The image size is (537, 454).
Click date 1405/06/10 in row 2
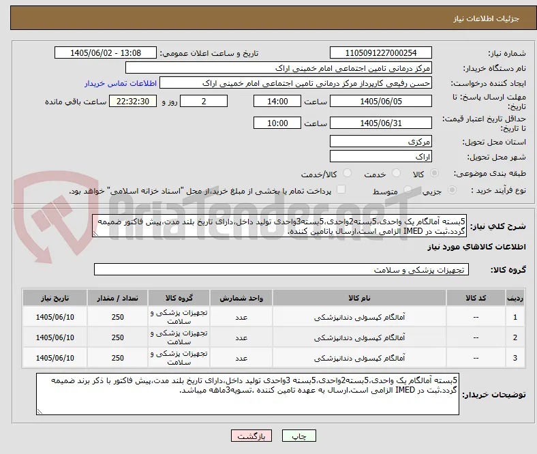(55, 338)
